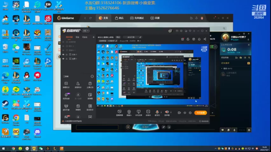This screenshot has height=152, width=271.
Task: Click the record video icon beside 关闭直播
Action: pos(179,113)
